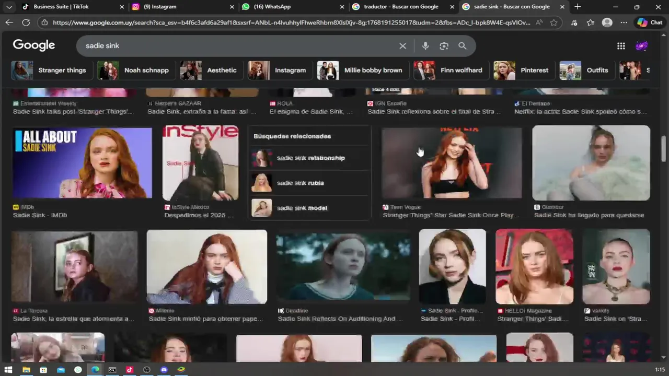Viewport: 669px width, 376px height.
Task: Open the tab search chevron in tab strip
Action: [x=9, y=7]
